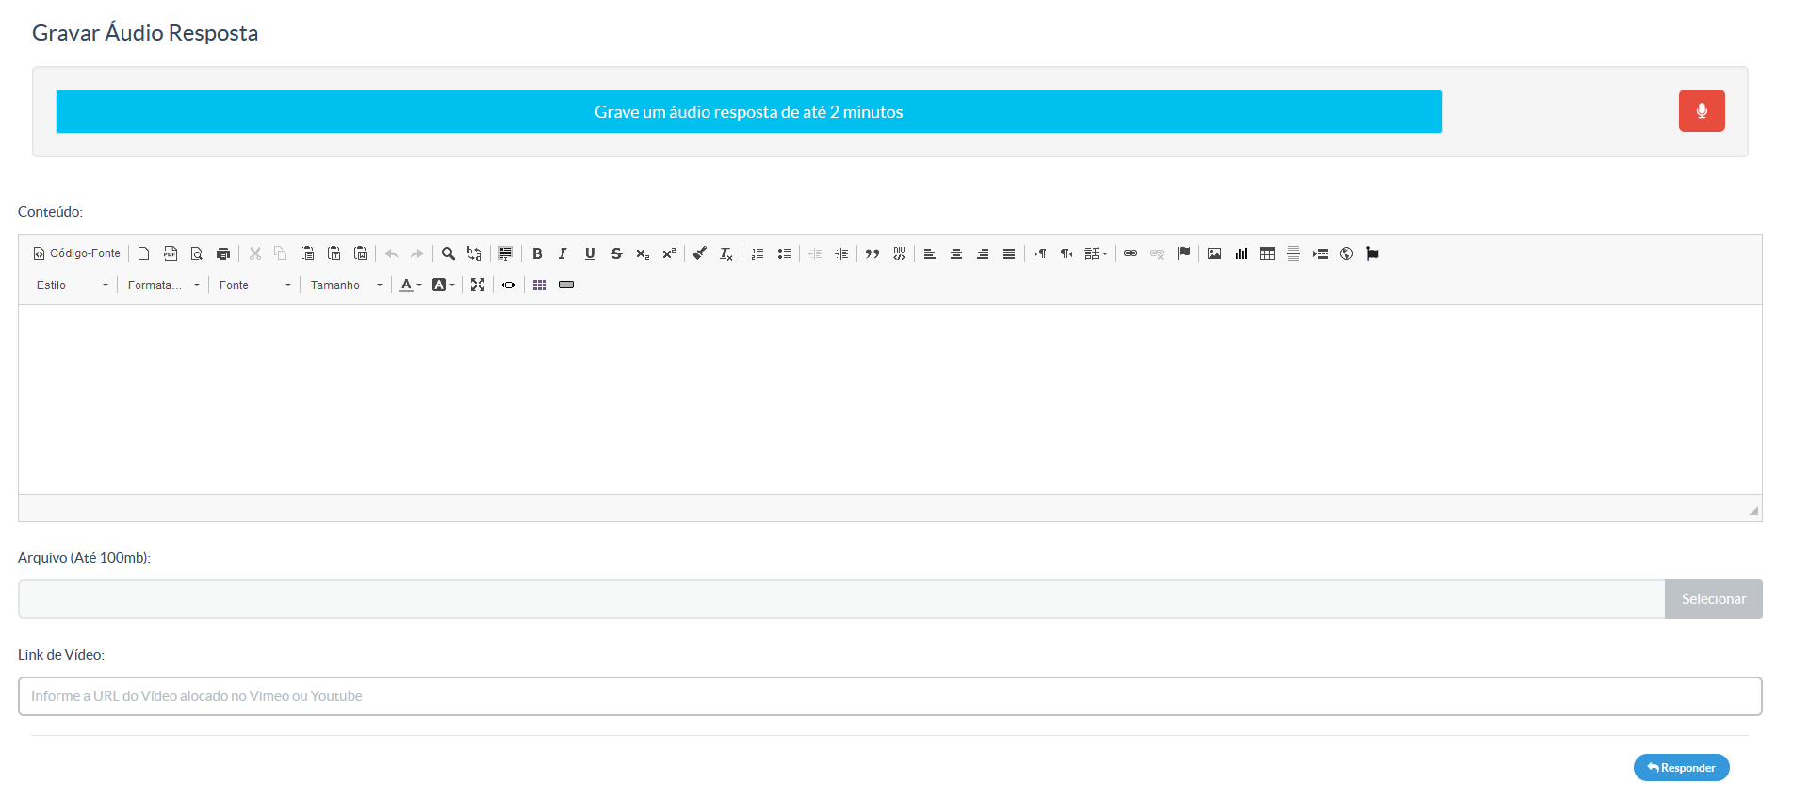
Task: Toggle underline formatting
Action: click(x=590, y=253)
